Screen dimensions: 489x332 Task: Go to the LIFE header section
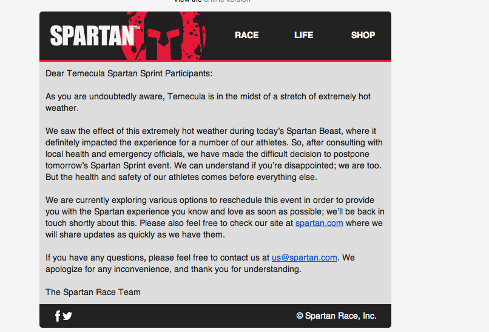click(x=303, y=35)
